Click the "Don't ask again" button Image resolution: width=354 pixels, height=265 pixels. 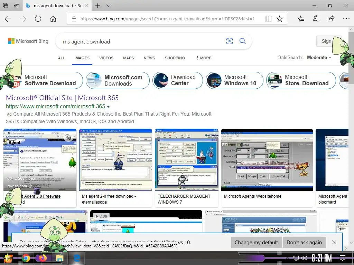[x=304, y=243]
